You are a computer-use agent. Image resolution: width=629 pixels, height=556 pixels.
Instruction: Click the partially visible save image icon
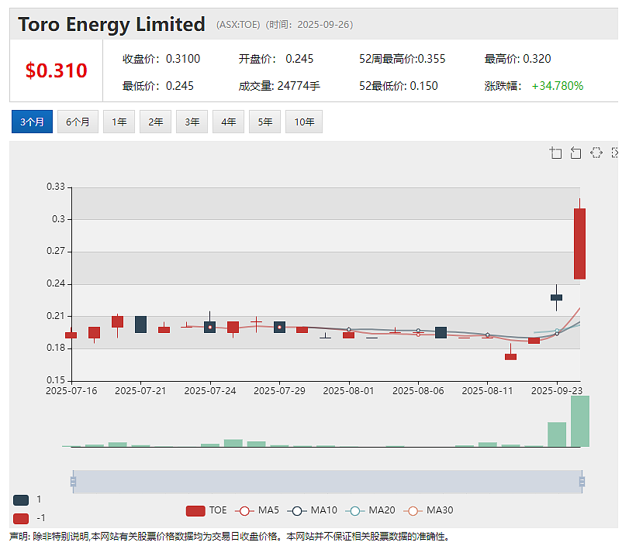[614, 153]
